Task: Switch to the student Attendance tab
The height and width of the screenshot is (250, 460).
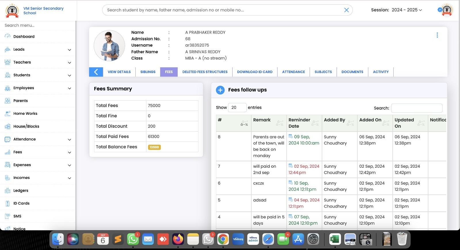Action: pos(294,72)
